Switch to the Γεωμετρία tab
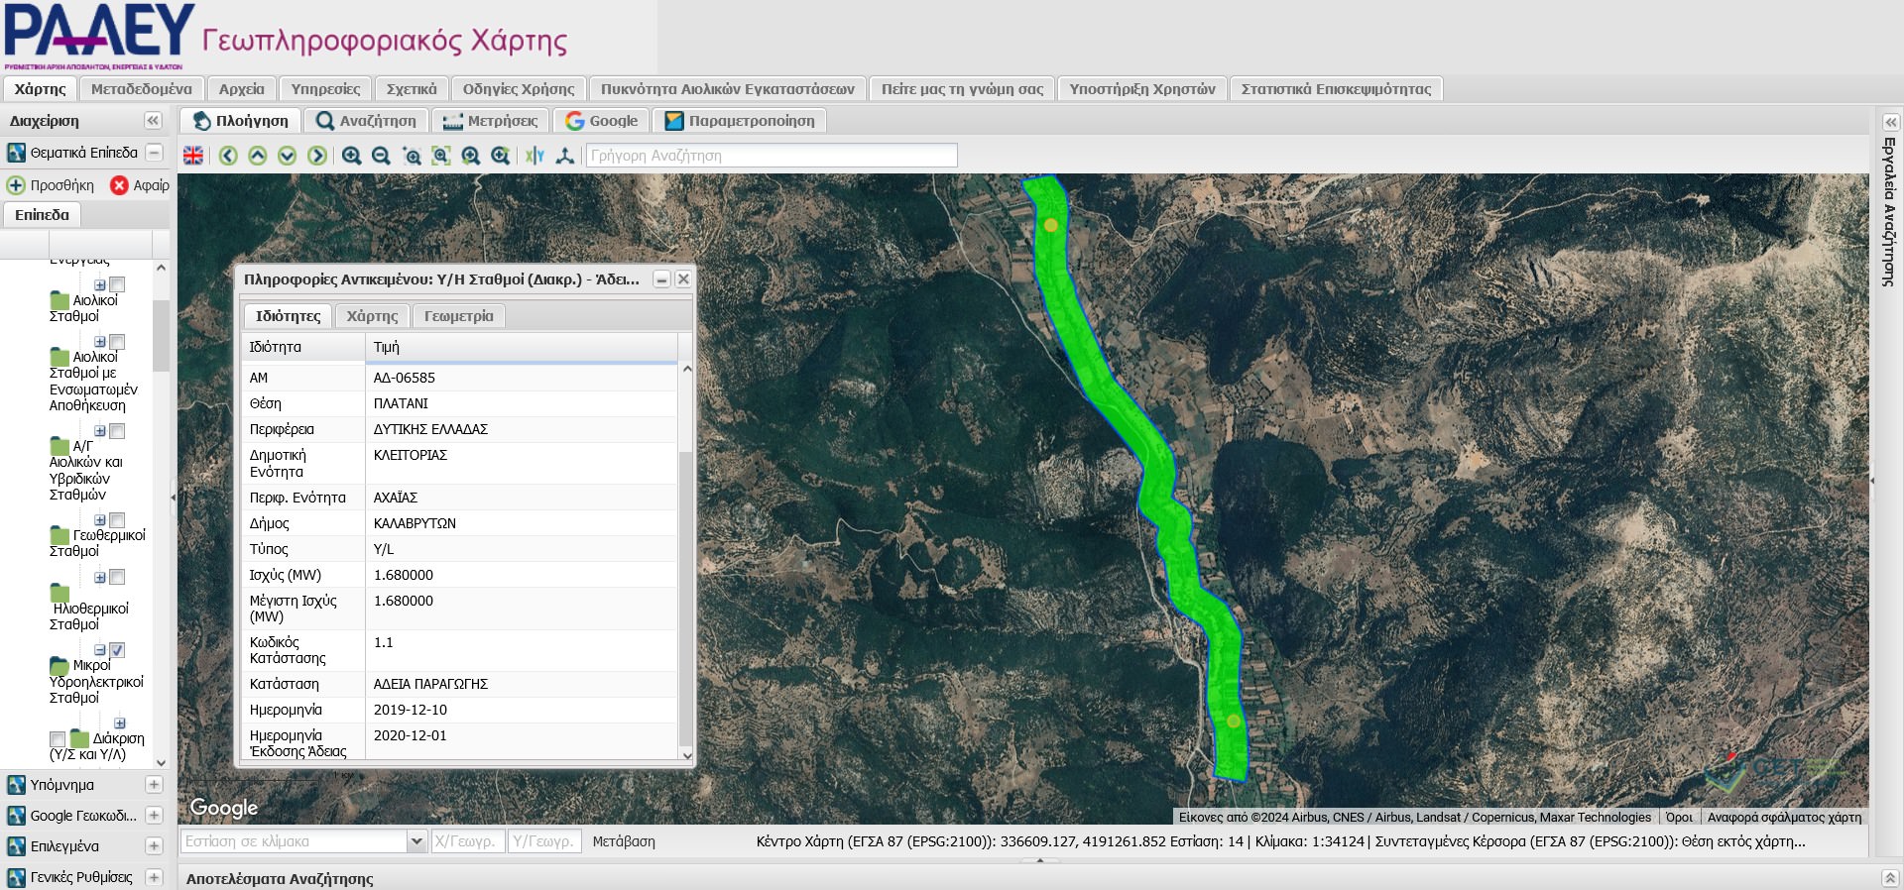The height and width of the screenshot is (890, 1904). point(458,316)
